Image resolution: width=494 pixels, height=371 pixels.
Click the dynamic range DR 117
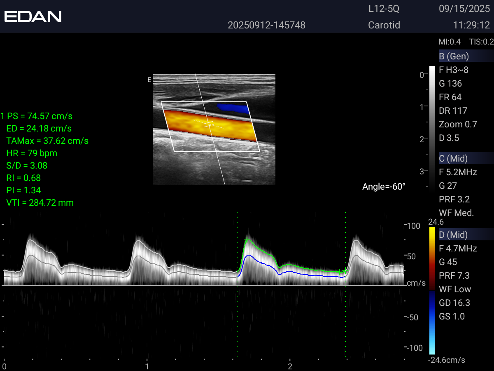(453, 111)
